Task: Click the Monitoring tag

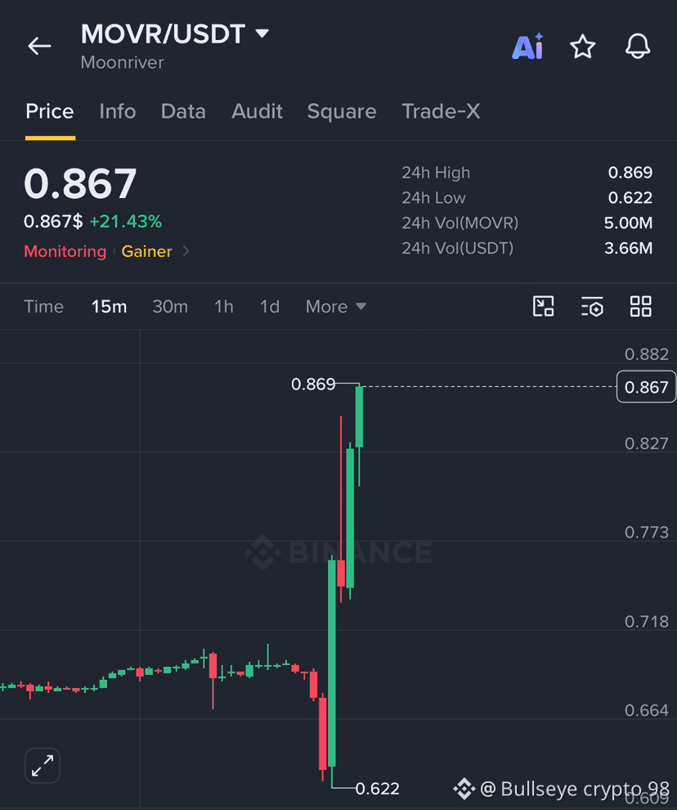Action: coord(65,251)
